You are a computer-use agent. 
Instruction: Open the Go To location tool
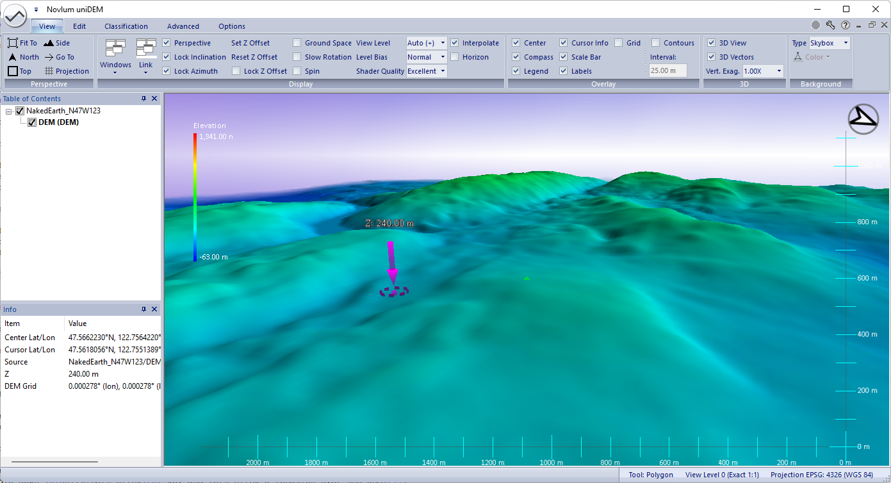59,57
